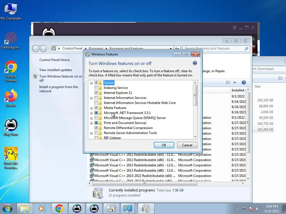
Task: Expand the Media Features node
Action: tap(91, 108)
